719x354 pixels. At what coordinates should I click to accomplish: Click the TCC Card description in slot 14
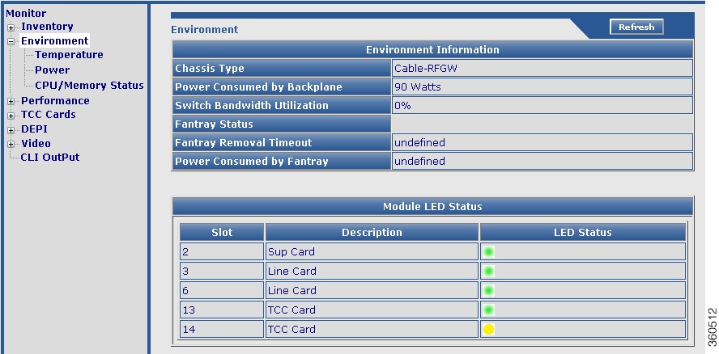click(x=372, y=329)
